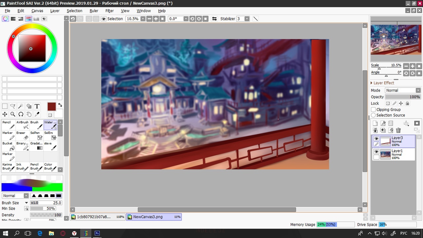Image resolution: width=423 pixels, height=238 pixels.
Task: Toggle the transparent color button
Action: coord(50,115)
